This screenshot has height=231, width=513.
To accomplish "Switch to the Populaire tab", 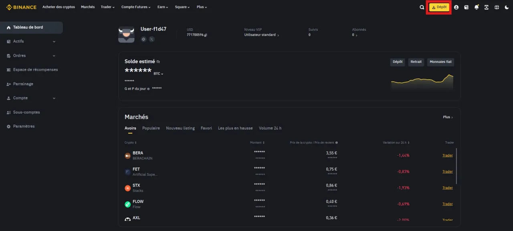I will [x=151, y=128].
